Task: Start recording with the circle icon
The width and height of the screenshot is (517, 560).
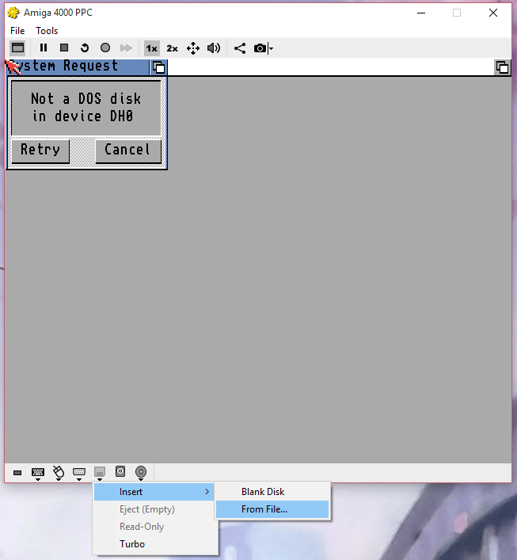Action: coord(105,48)
